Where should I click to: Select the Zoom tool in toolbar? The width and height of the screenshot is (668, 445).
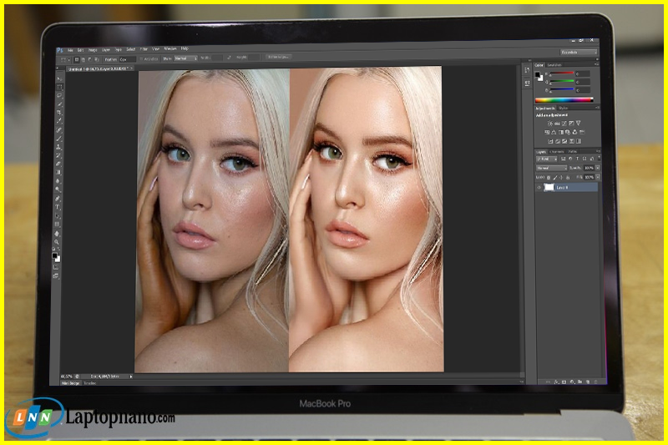coord(58,242)
